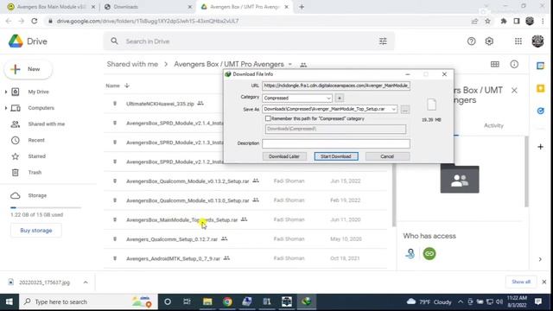Open Recent in sidebar
This screenshot has width=553, height=311.
[36, 140]
